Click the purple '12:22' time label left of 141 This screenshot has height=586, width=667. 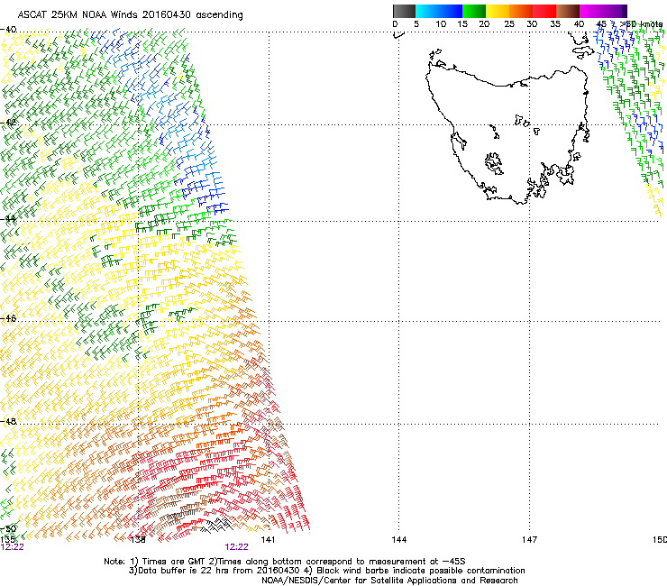point(236,547)
